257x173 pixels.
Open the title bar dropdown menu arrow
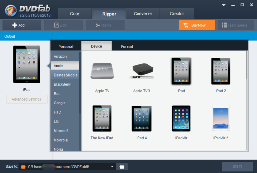[x=224, y=5]
